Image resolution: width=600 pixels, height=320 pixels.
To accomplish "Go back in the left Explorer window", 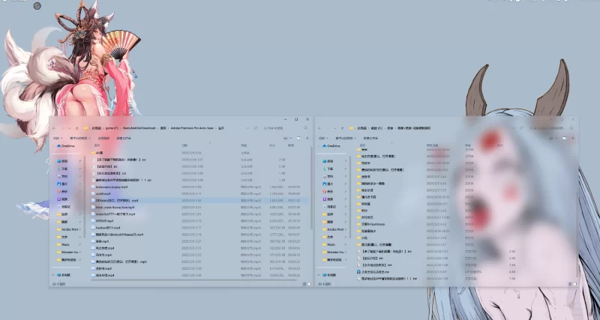I will (x=55, y=128).
